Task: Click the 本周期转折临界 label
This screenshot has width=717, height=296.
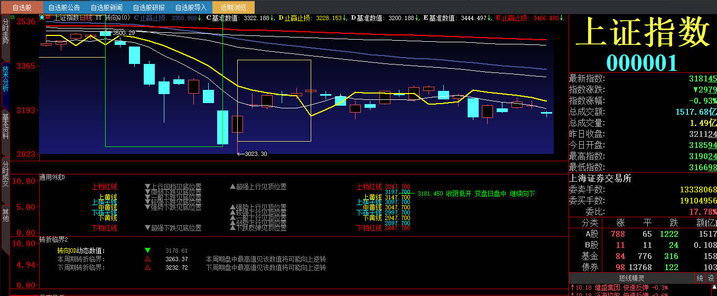Action: (81, 259)
